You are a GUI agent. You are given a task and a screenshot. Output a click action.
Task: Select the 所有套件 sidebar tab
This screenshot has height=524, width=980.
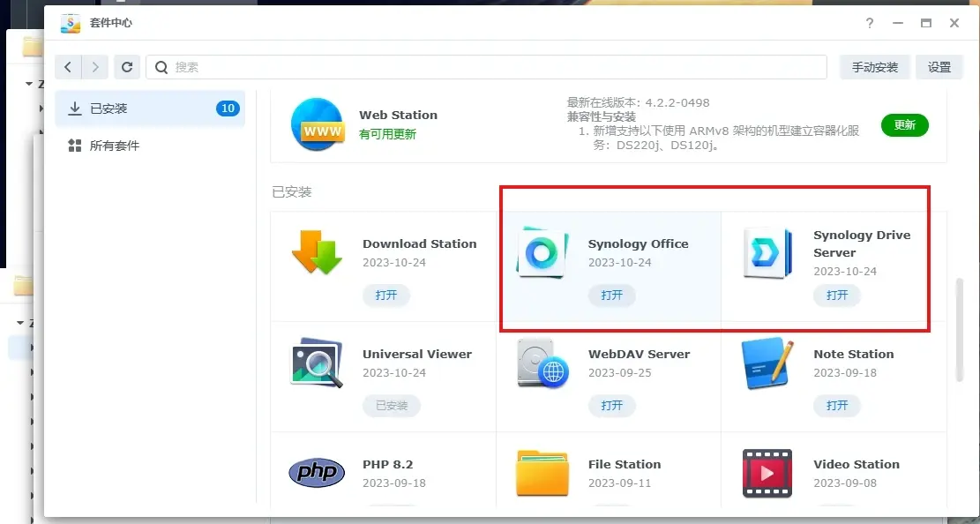pos(150,146)
